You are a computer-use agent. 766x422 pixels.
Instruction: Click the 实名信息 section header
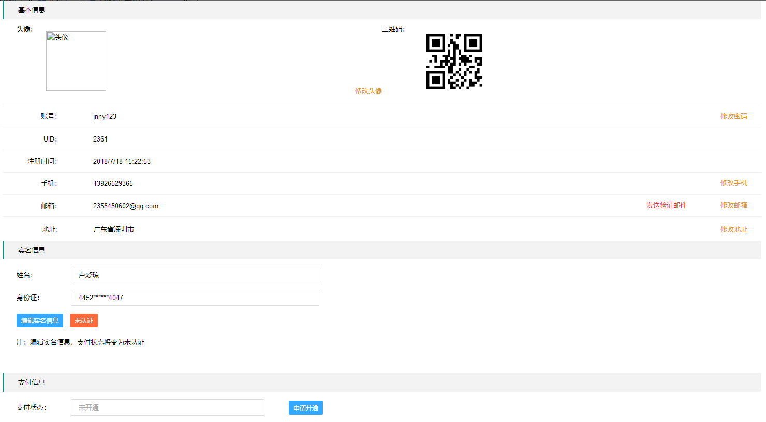tap(32, 250)
